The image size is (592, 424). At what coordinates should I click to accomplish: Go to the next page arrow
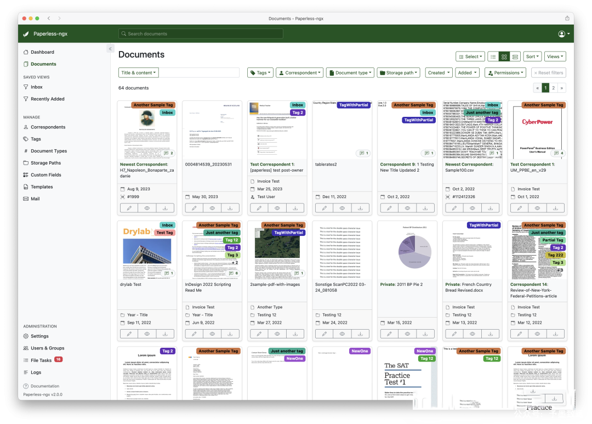click(562, 88)
